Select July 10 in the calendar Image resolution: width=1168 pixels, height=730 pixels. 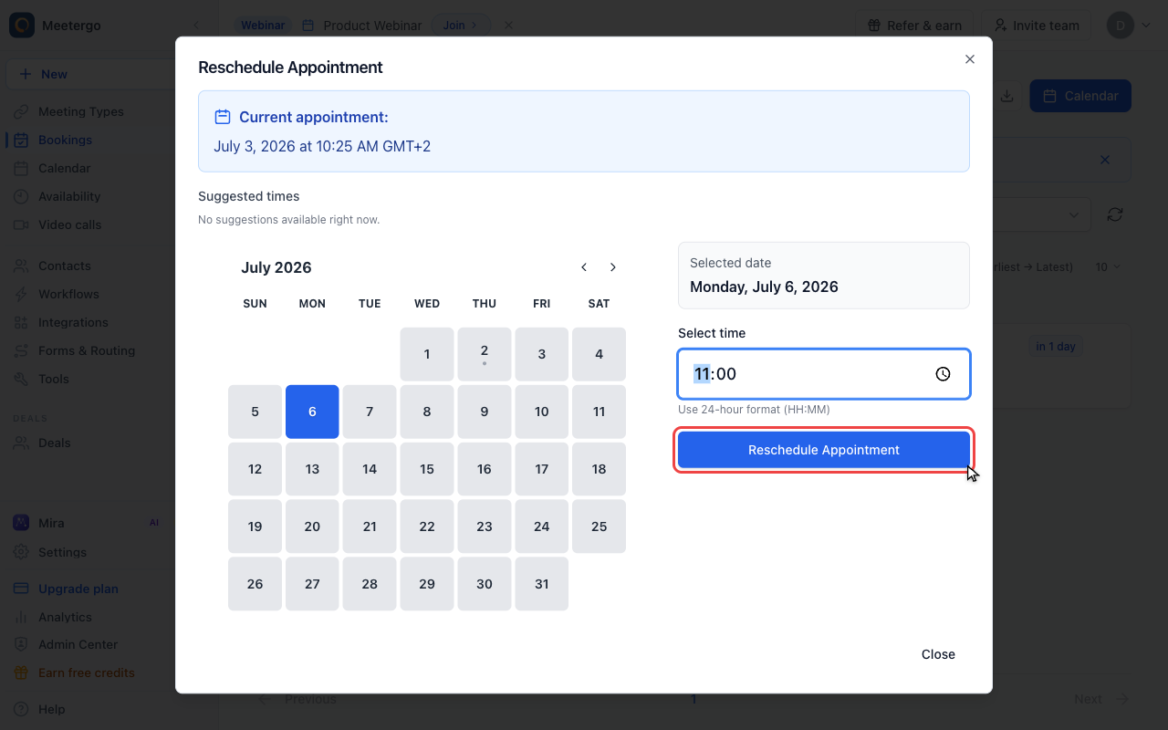click(x=542, y=412)
